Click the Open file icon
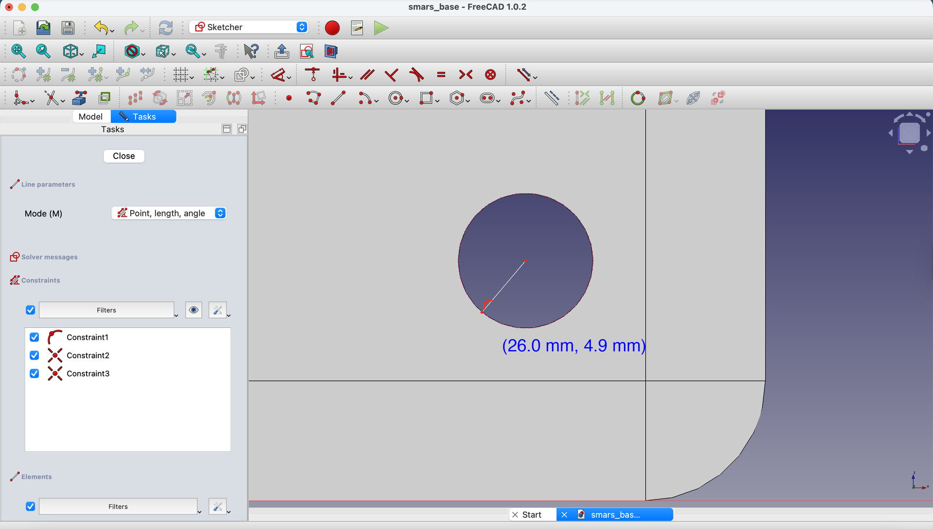 [x=44, y=28]
